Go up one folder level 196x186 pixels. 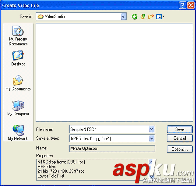pyautogui.click(x=143, y=17)
